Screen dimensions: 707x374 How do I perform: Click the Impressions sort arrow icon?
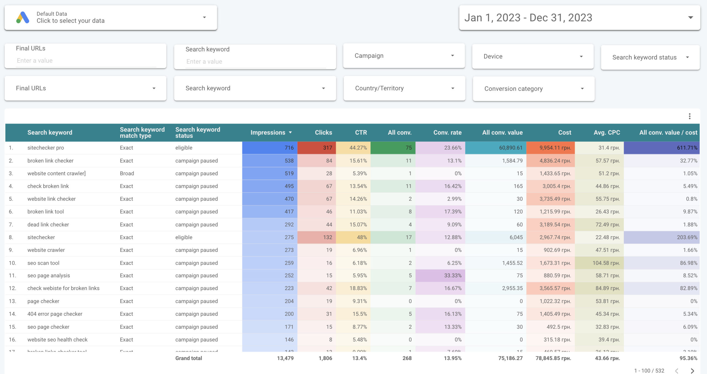click(290, 133)
